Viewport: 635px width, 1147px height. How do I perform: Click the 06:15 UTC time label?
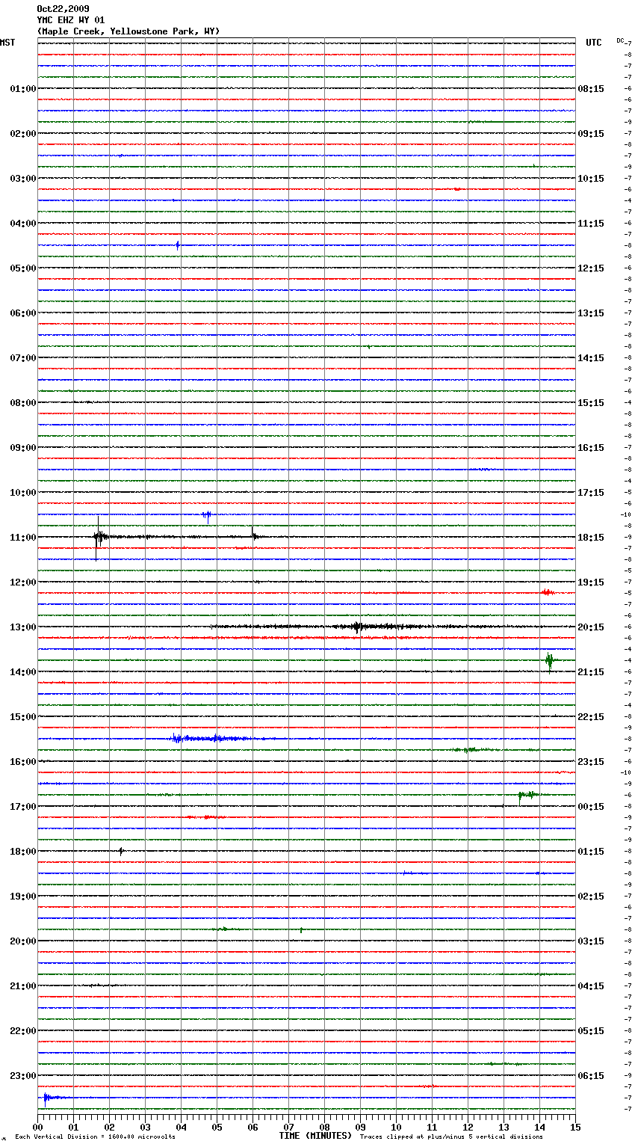[591, 1076]
